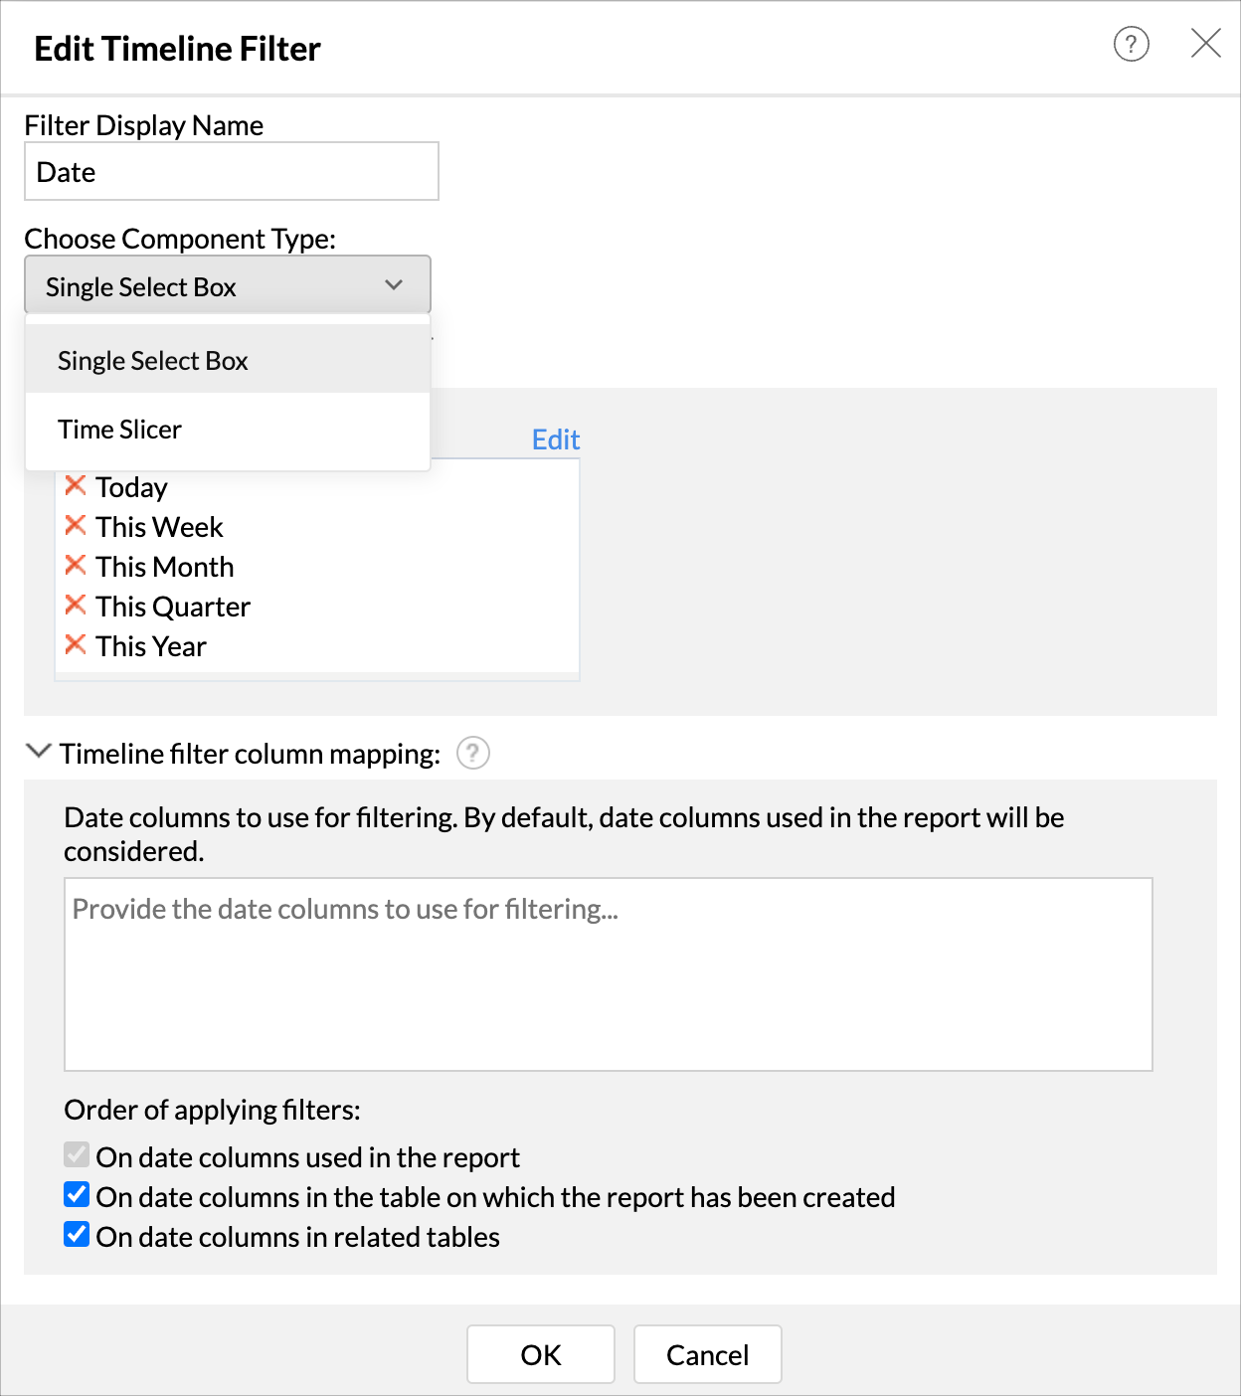
Task: Collapse the Timeline filter column mapping section
Action: (39, 752)
